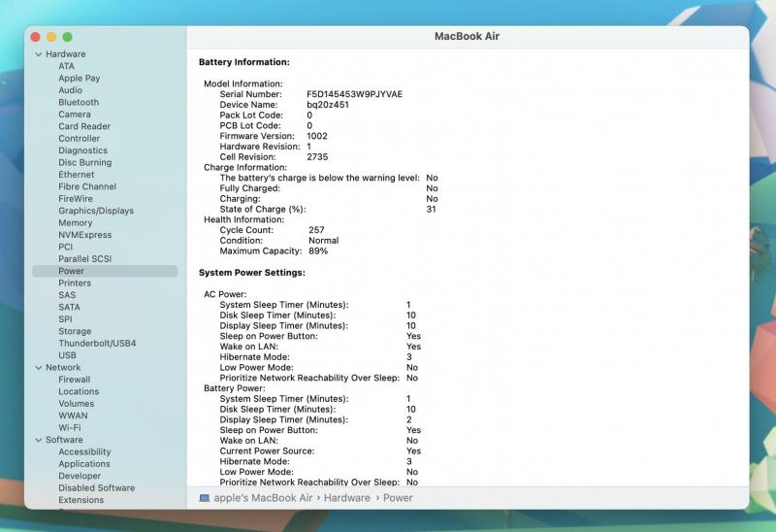View Diagnostics information
776x532 pixels.
coord(82,150)
